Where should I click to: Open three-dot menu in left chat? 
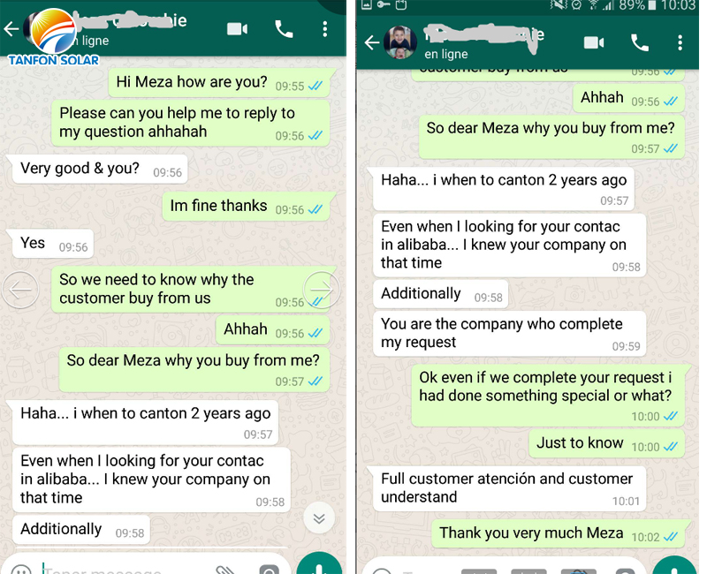324,29
